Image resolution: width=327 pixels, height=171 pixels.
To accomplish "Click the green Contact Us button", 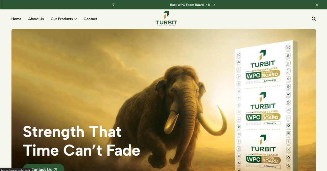I will (43, 168).
